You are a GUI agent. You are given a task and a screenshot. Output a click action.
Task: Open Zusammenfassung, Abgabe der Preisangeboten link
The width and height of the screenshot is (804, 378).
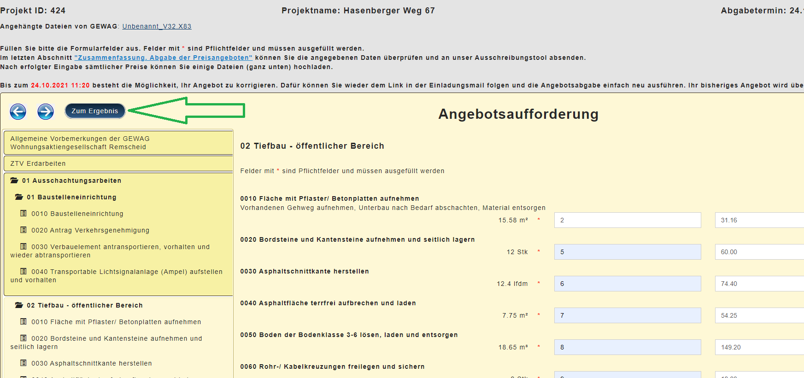click(x=163, y=58)
